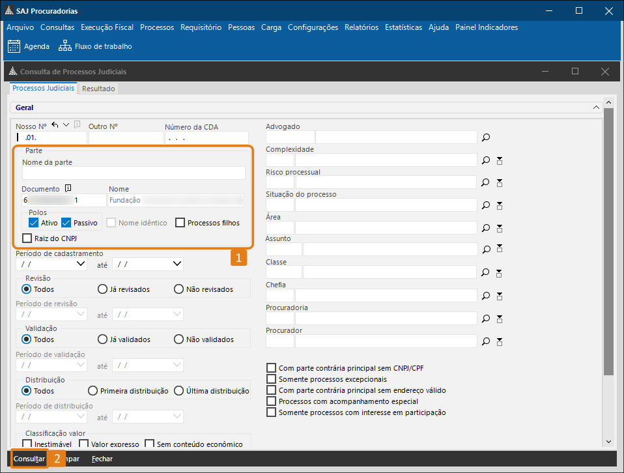Uncheck the Ativo polo checkbox
Viewport: 624px width, 473px height.
coord(35,223)
